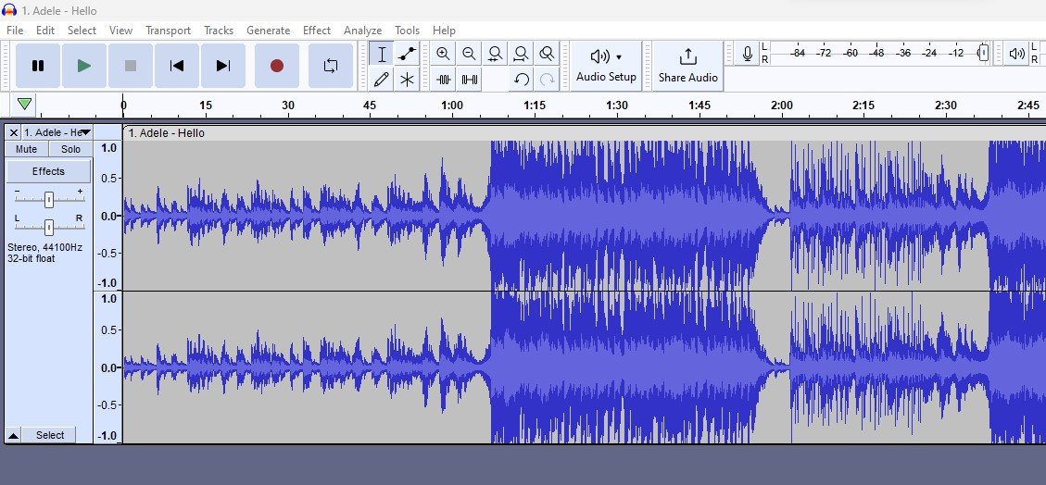
Task: Open the File menu
Action: (15, 30)
